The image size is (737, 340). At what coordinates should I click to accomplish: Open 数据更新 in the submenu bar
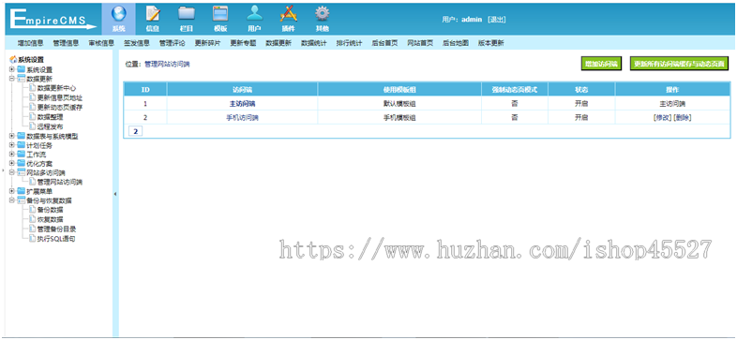(278, 43)
